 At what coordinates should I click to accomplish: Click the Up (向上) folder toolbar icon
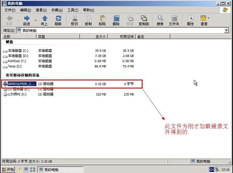(44, 20)
